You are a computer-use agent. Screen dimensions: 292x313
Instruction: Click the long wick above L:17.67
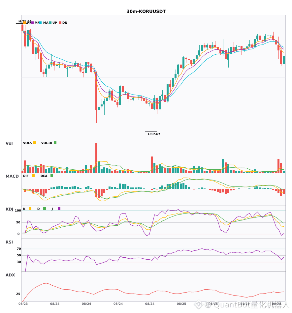pos(152,120)
